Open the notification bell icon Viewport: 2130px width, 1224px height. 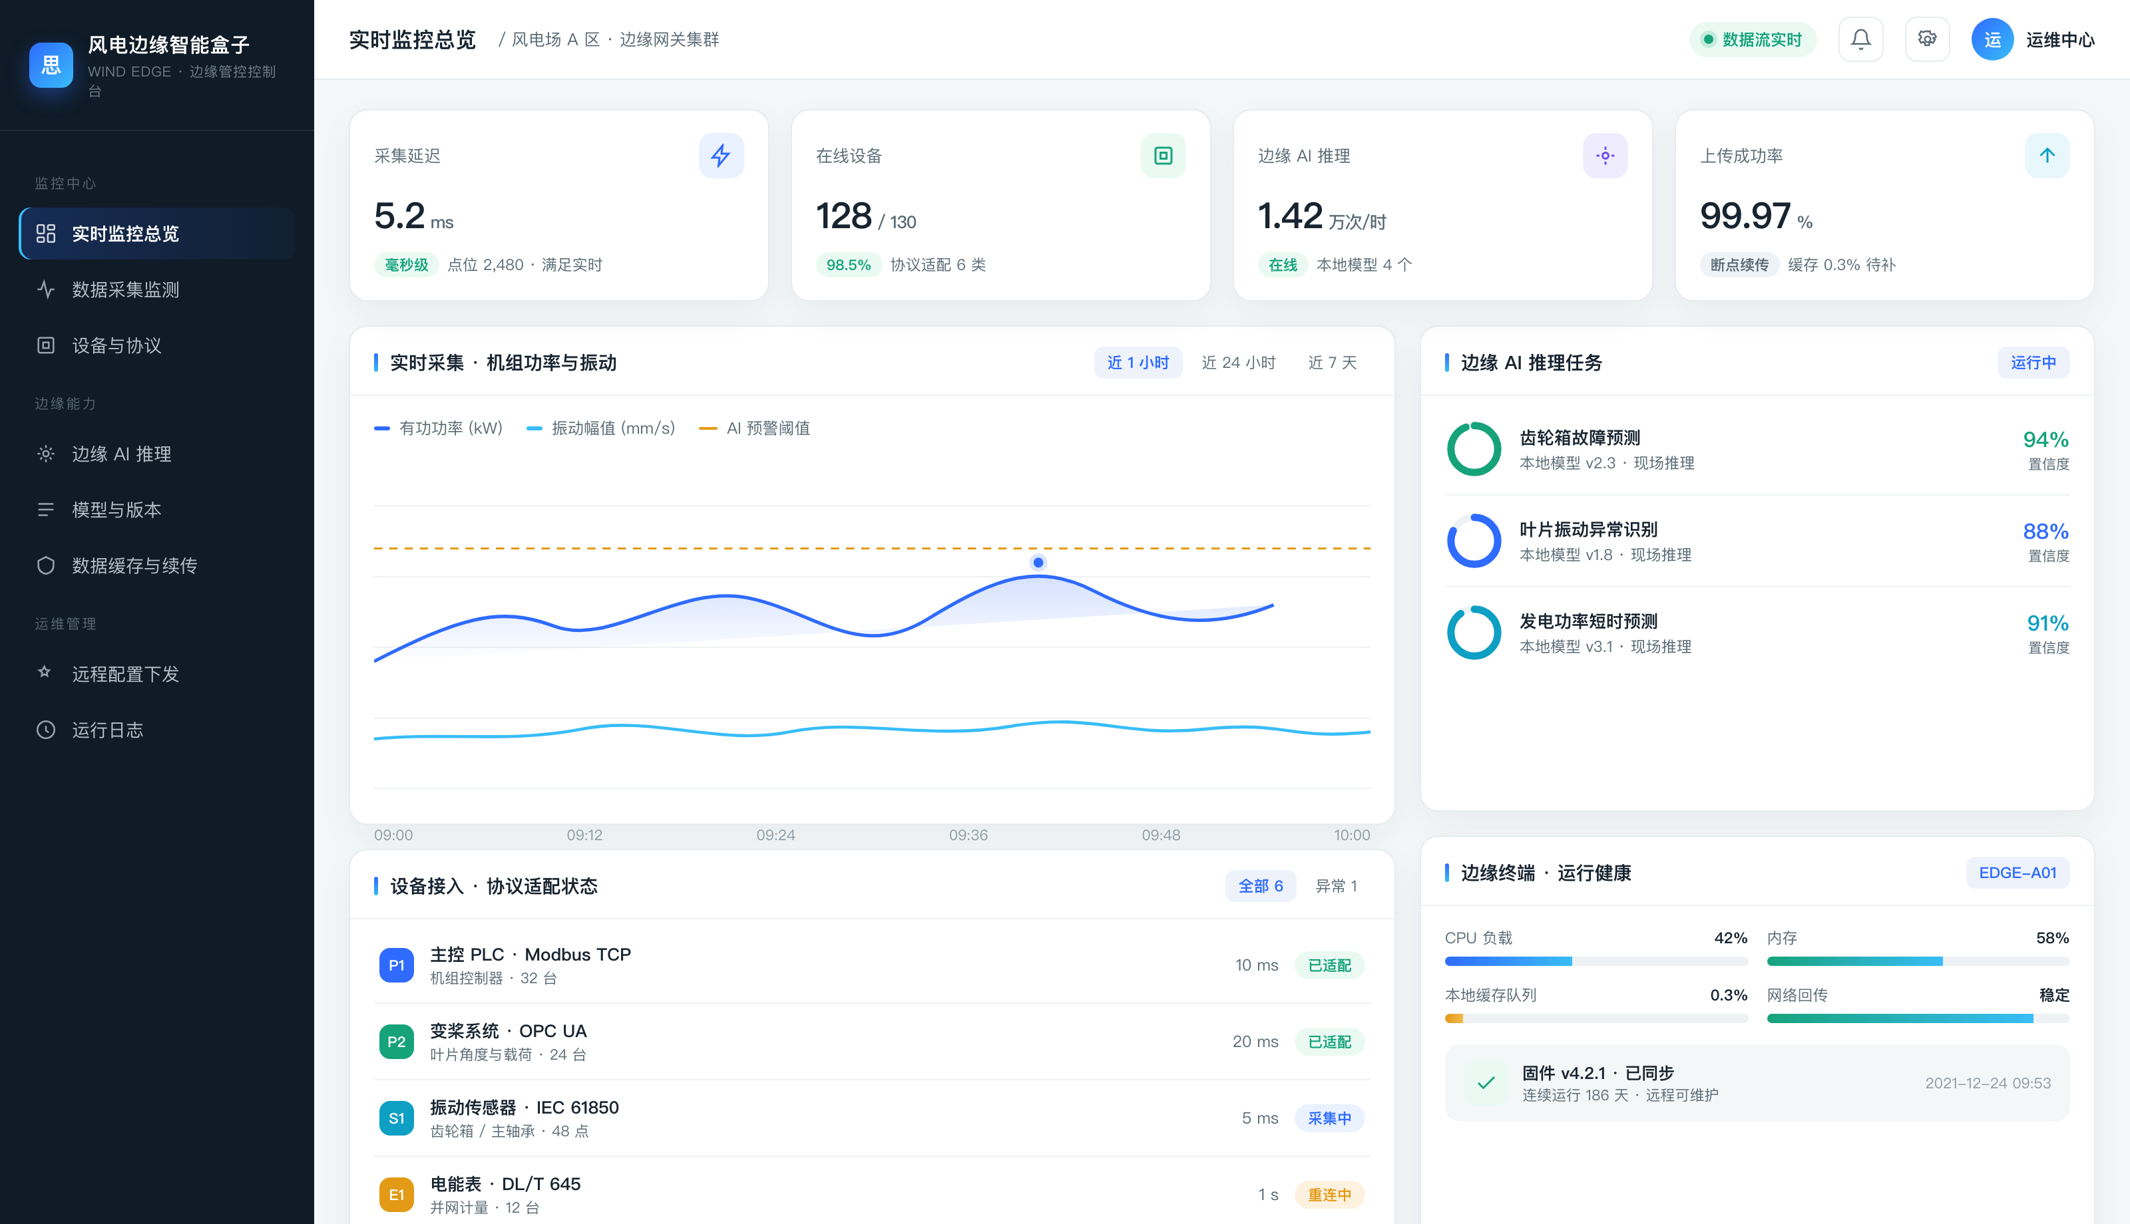(1860, 39)
